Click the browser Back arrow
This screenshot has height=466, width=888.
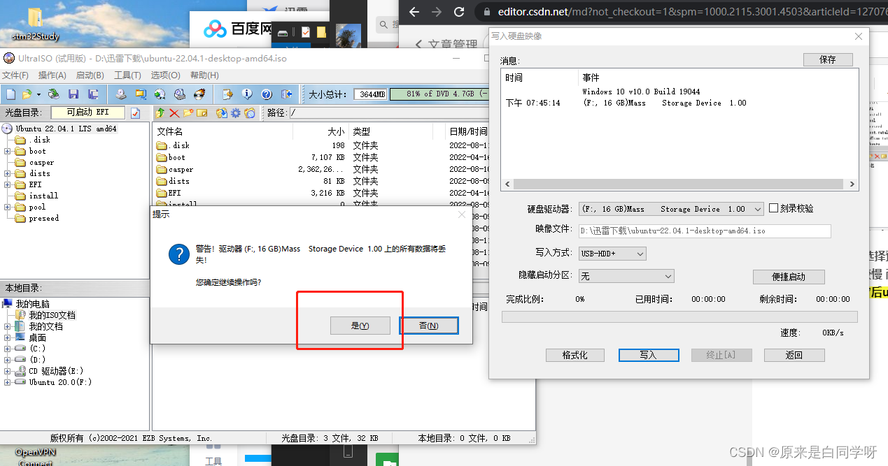(x=414, y=12)
